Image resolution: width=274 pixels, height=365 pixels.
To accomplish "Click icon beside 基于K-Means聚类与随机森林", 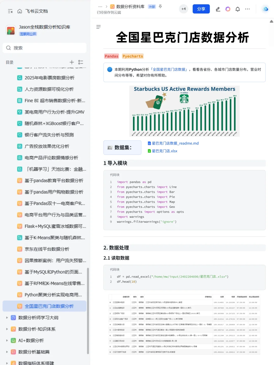I will (20, 238).
